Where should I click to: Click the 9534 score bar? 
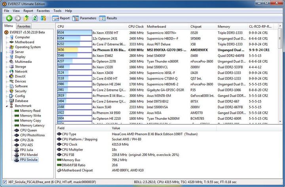tap(74, 33)
